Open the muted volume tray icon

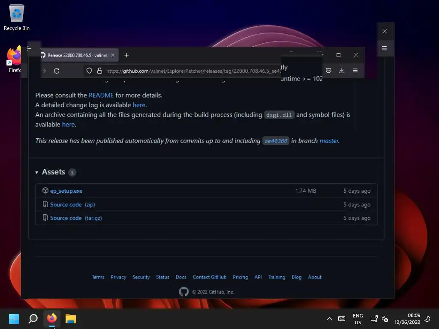click(x=385, y=319)
